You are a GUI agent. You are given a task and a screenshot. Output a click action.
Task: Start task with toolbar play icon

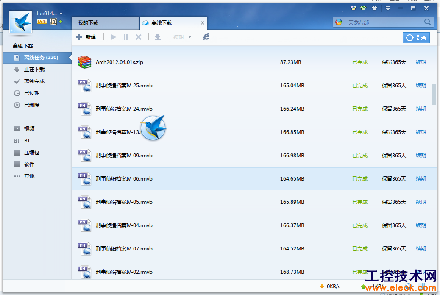click(x=113, y=37)
